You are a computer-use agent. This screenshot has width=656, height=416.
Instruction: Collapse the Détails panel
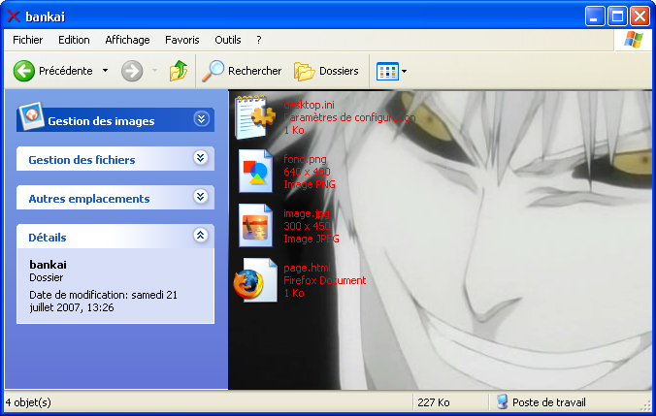pos(201,236)
